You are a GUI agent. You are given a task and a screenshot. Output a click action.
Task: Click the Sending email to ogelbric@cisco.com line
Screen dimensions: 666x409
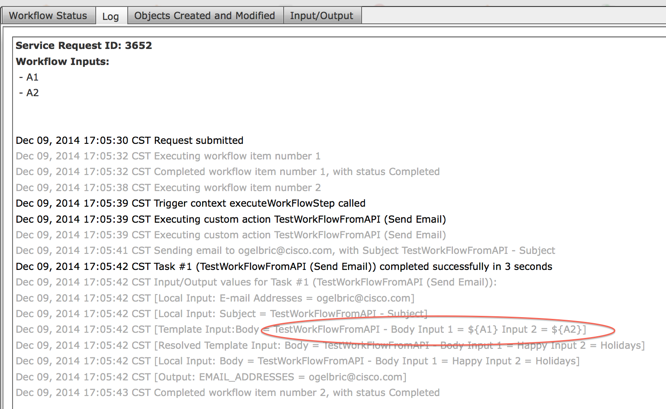285,250
